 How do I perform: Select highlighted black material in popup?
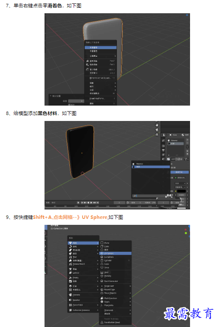[151, 167]
